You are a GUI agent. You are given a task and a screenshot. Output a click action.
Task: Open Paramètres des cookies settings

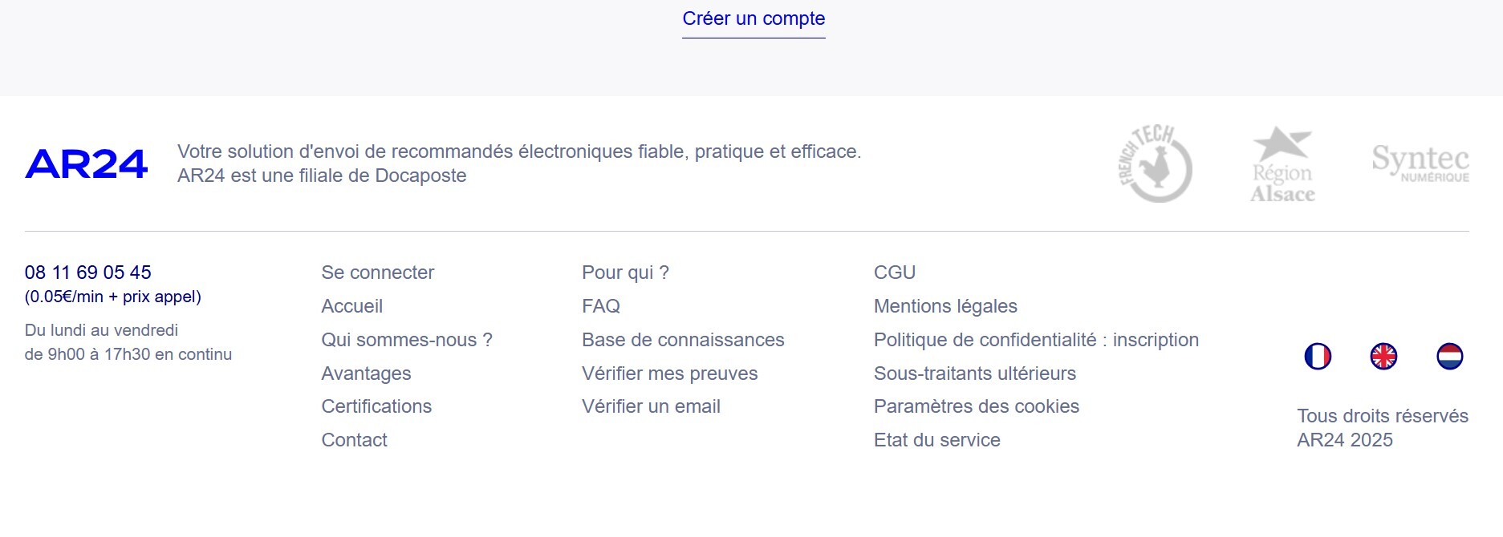[976, 406]
